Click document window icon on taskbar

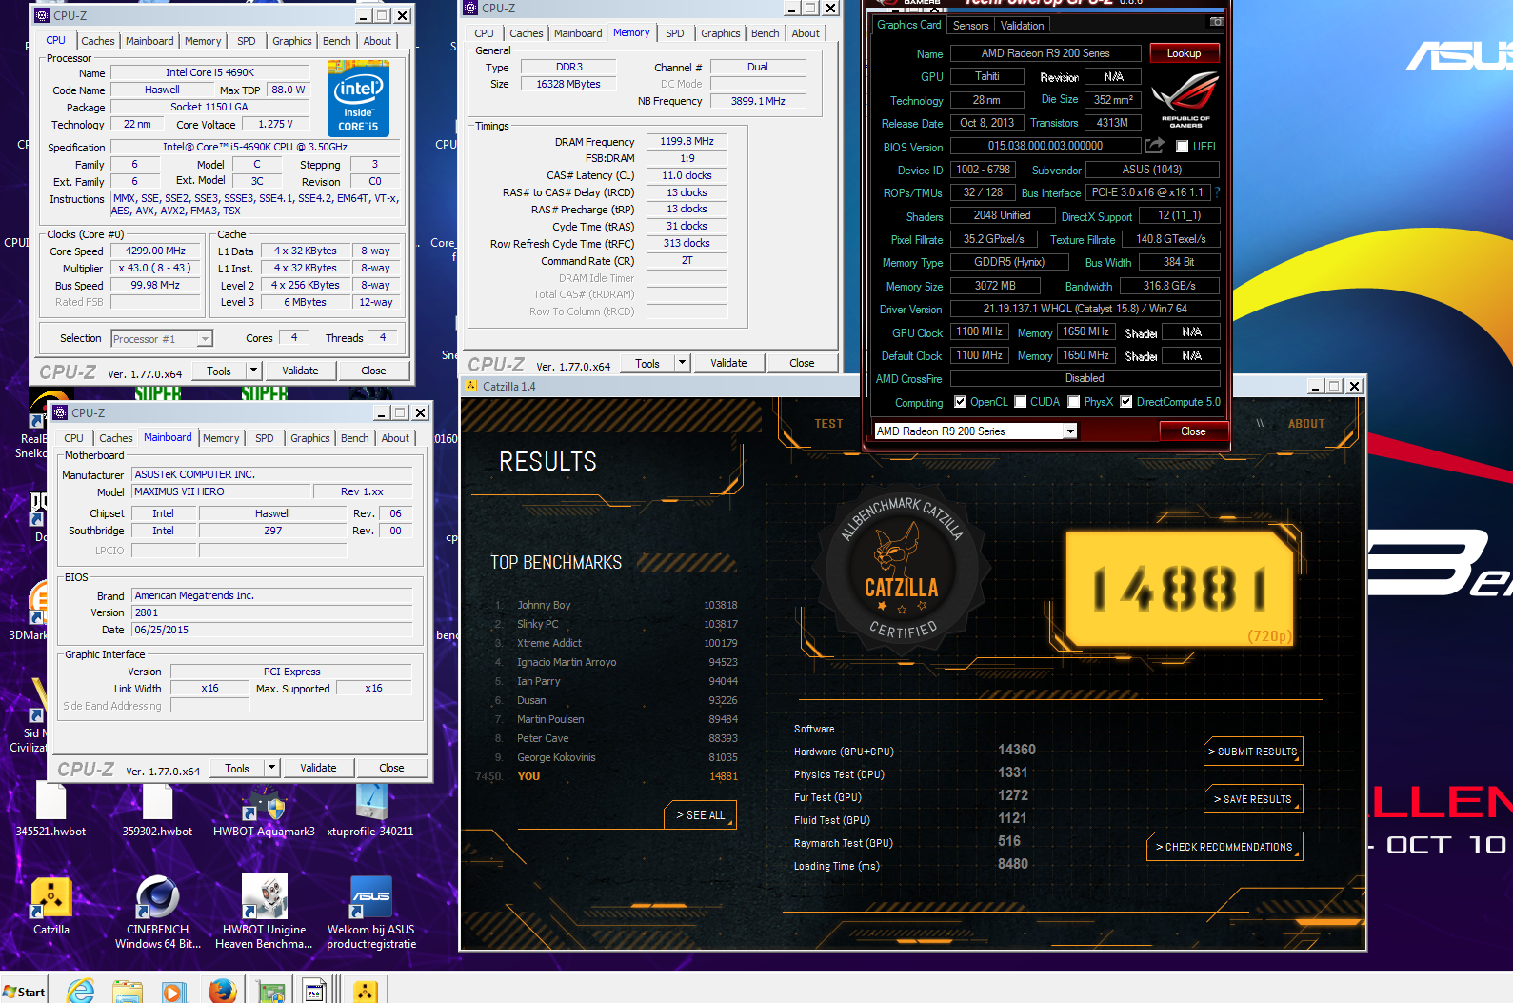pyautogui.click(x=314, y=992)
